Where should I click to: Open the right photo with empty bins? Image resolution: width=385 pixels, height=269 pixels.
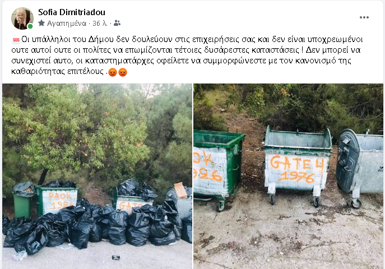(x=288, y=176)
